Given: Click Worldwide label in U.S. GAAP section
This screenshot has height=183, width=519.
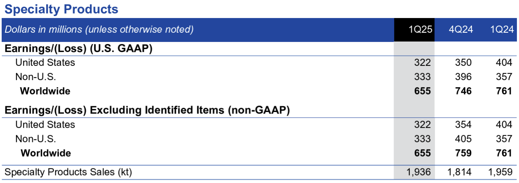Looking at the screenshot, I should [x=45, y=91].
